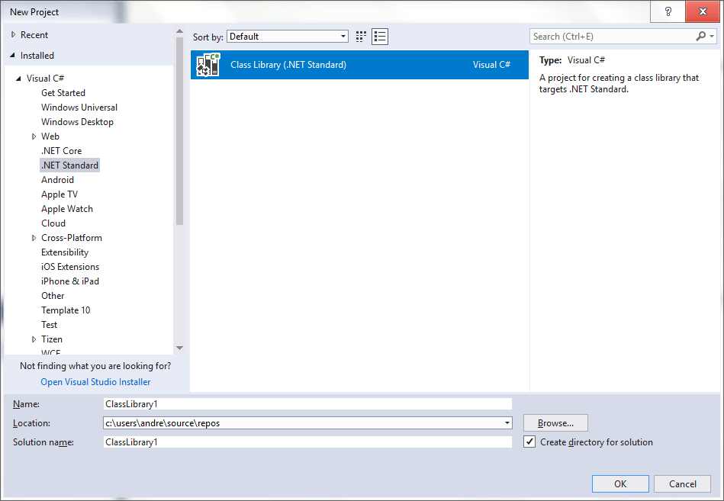Expand the Cross-Platform node
This screenshot has width=724, height=501.
[x=34, y=237]
